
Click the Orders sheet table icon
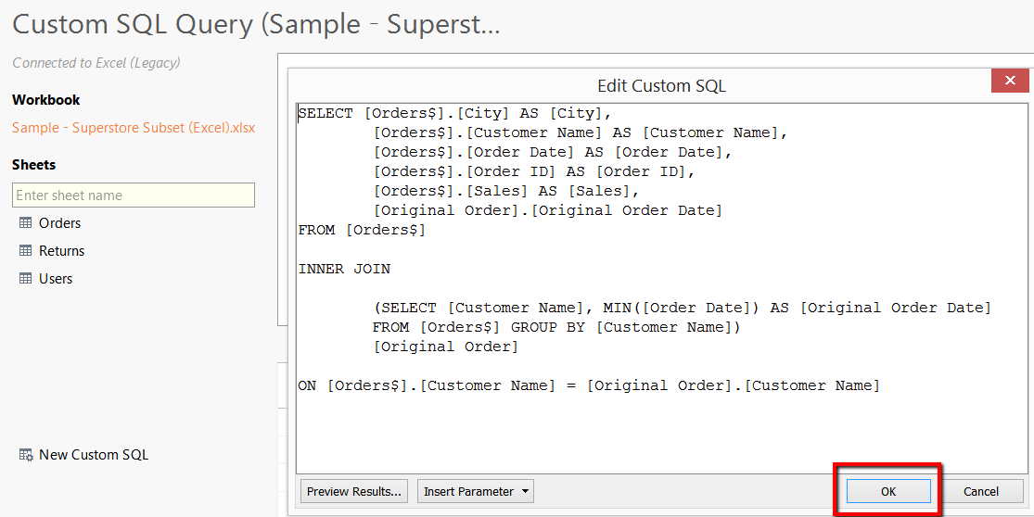[25, 223]
